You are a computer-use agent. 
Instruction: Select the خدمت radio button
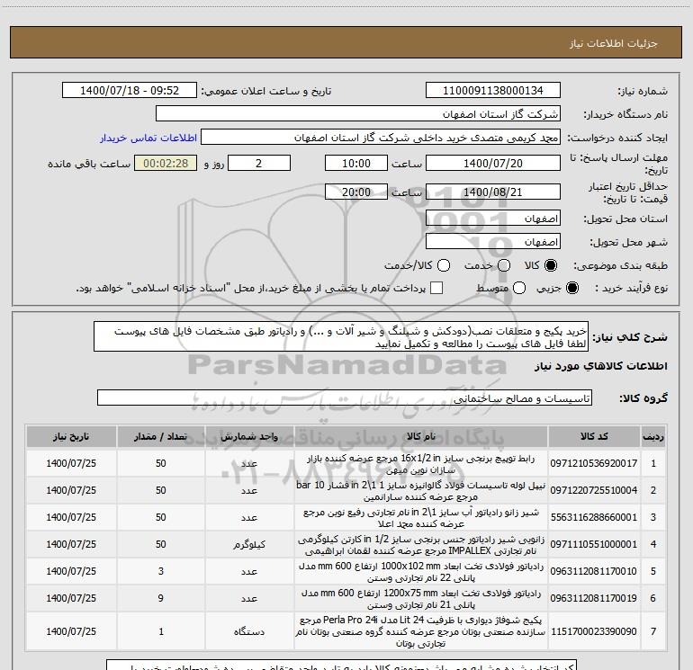[x=504, y=265]
